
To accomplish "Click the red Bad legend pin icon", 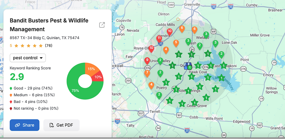I will click(11, 102).
